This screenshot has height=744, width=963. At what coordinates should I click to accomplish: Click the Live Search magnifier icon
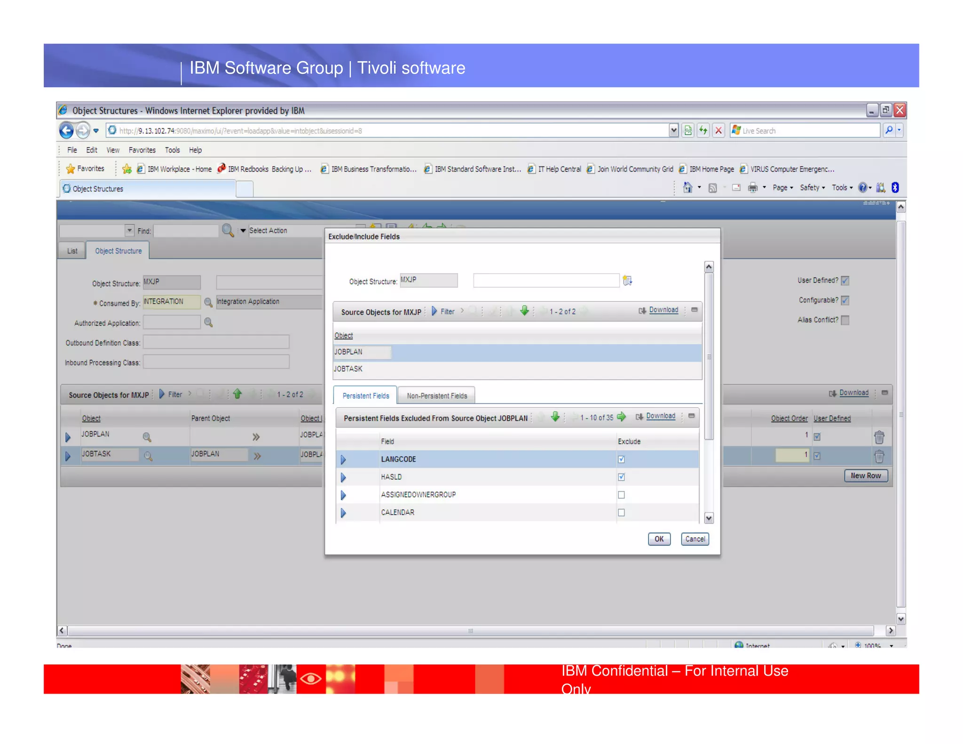tap(889, 130)
